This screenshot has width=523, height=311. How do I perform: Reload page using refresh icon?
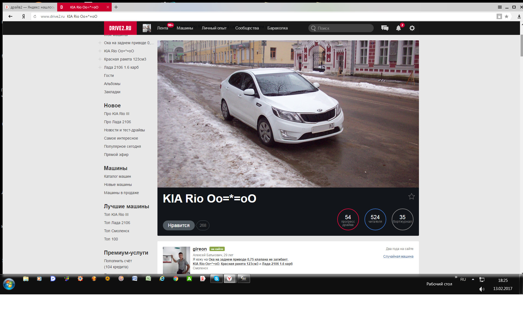(x=35, y=16)
